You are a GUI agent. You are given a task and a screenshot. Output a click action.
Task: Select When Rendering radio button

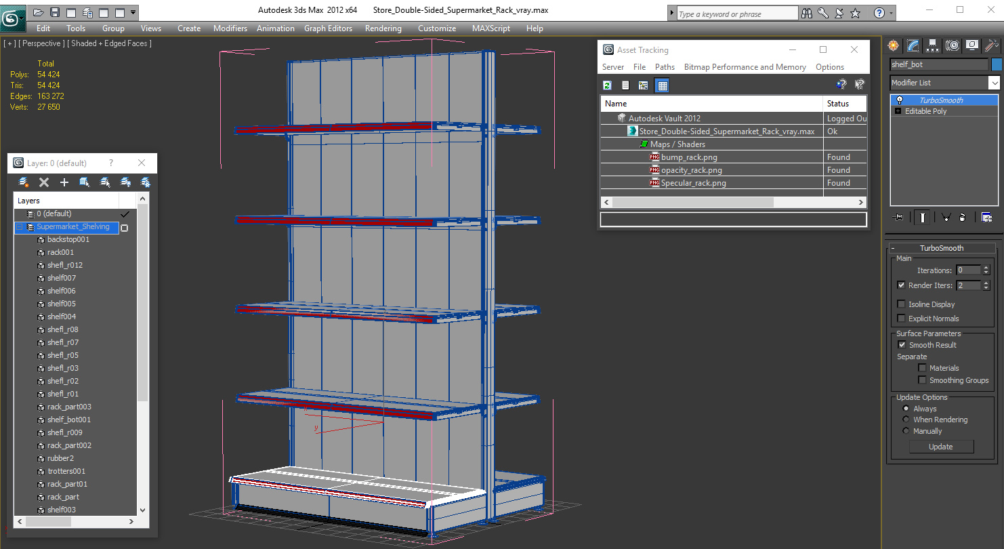906,420
